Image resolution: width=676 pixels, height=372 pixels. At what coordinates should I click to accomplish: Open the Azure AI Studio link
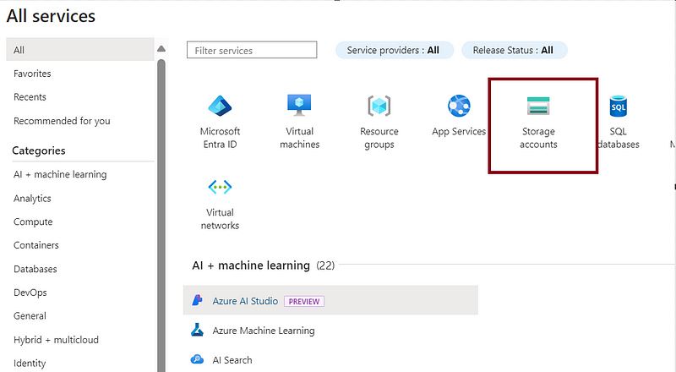click(x=245, y=301)
